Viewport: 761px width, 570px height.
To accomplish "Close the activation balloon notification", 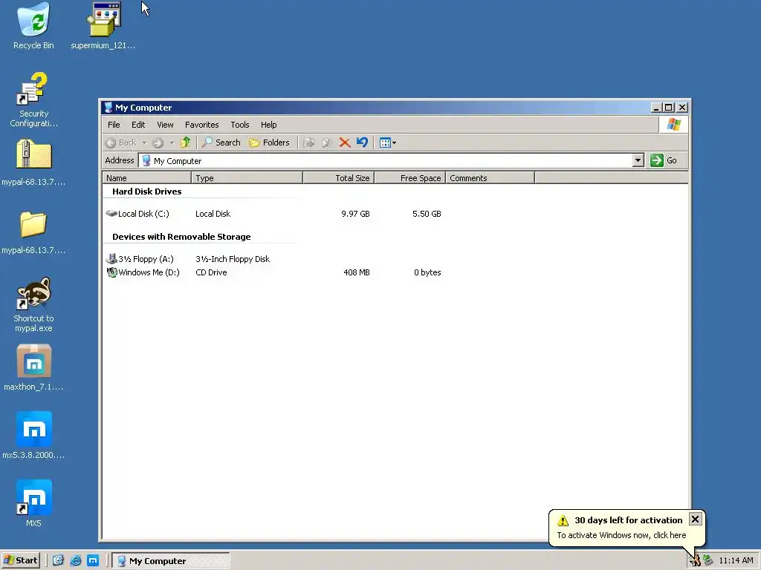I will [x=695, y=519].
